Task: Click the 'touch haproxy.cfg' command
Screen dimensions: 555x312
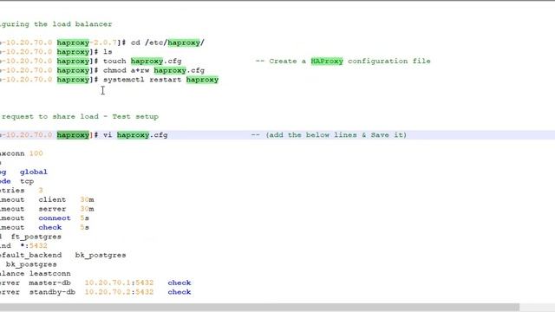Action: [x=142, y=62]
